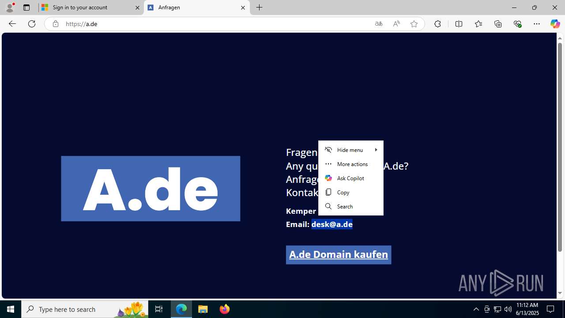Close the Anfragen tab
This screenshot has width=565, height=318.
pyautogui.click(x=243, y=8)
